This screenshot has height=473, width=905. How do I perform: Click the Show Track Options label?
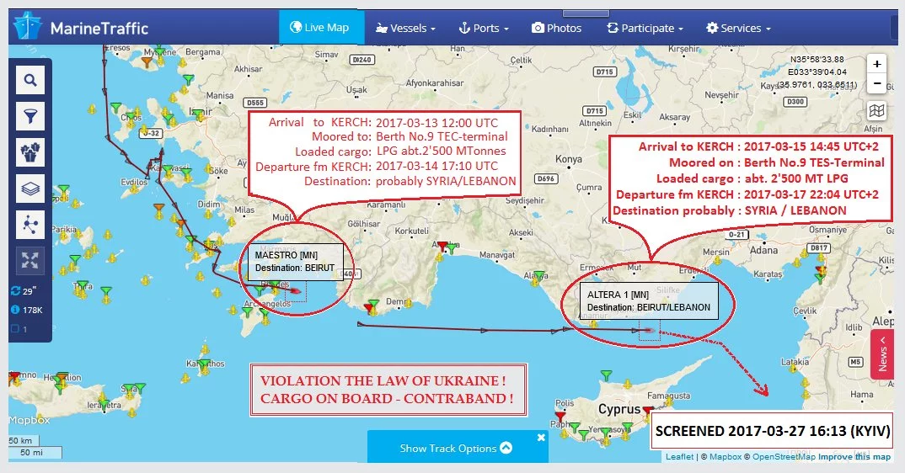(x=448, y=449)
